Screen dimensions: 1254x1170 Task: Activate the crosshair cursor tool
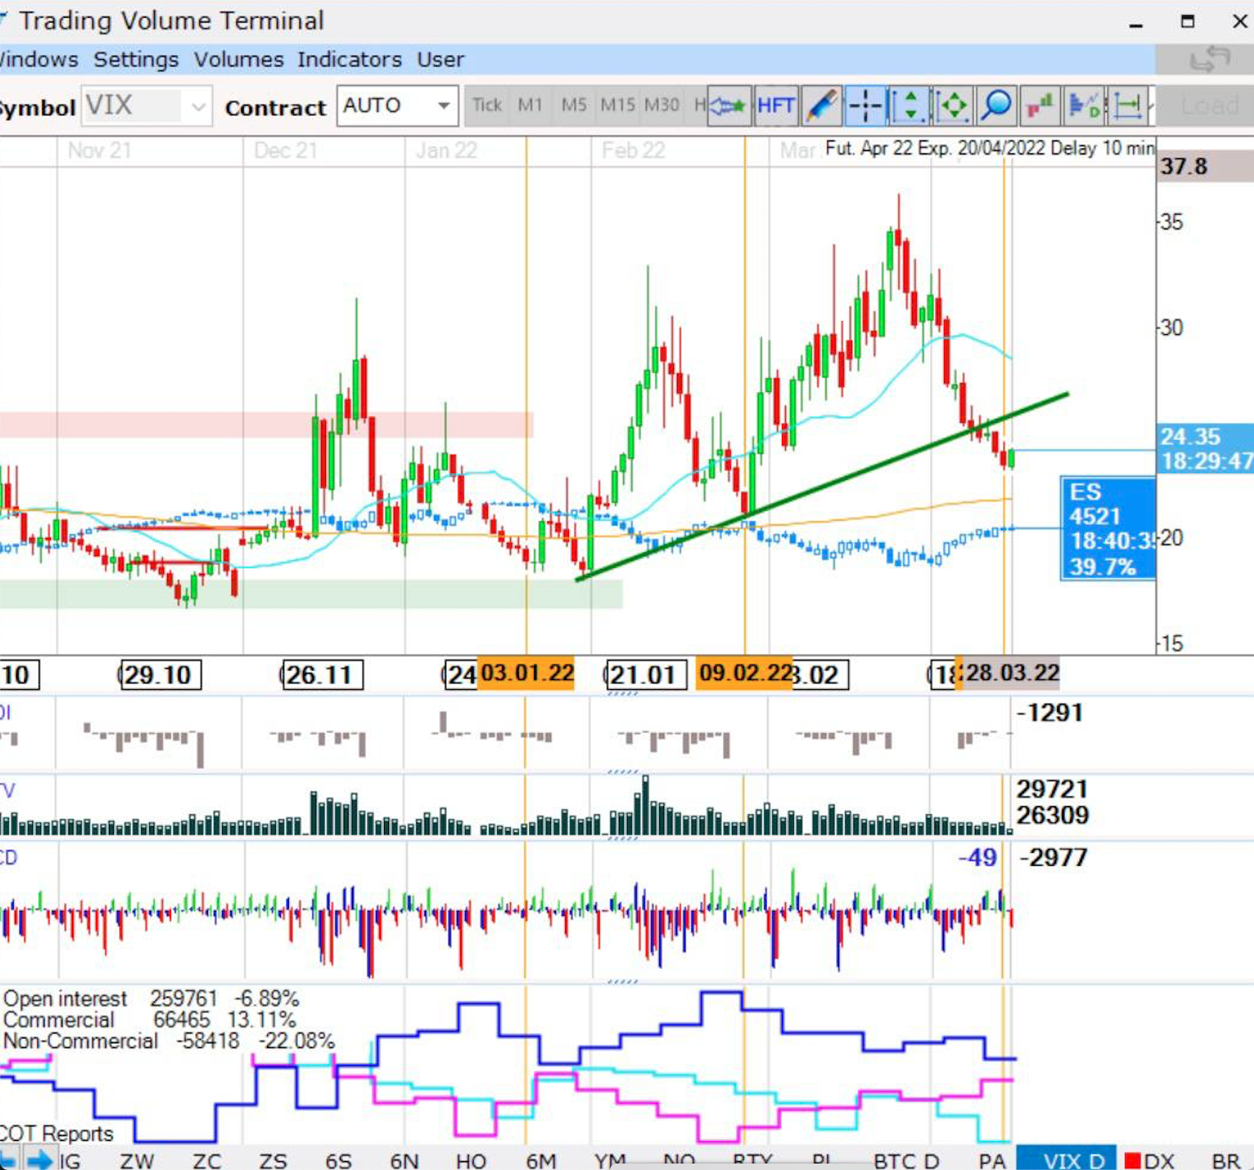pos(865,106)
